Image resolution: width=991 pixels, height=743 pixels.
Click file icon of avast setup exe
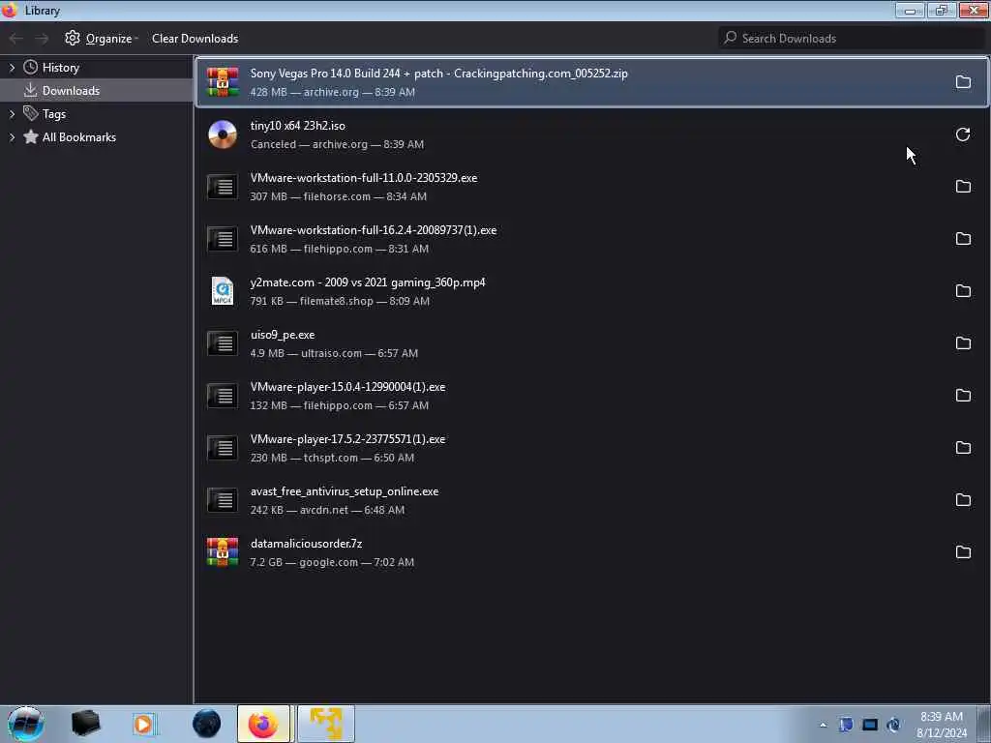223,500
